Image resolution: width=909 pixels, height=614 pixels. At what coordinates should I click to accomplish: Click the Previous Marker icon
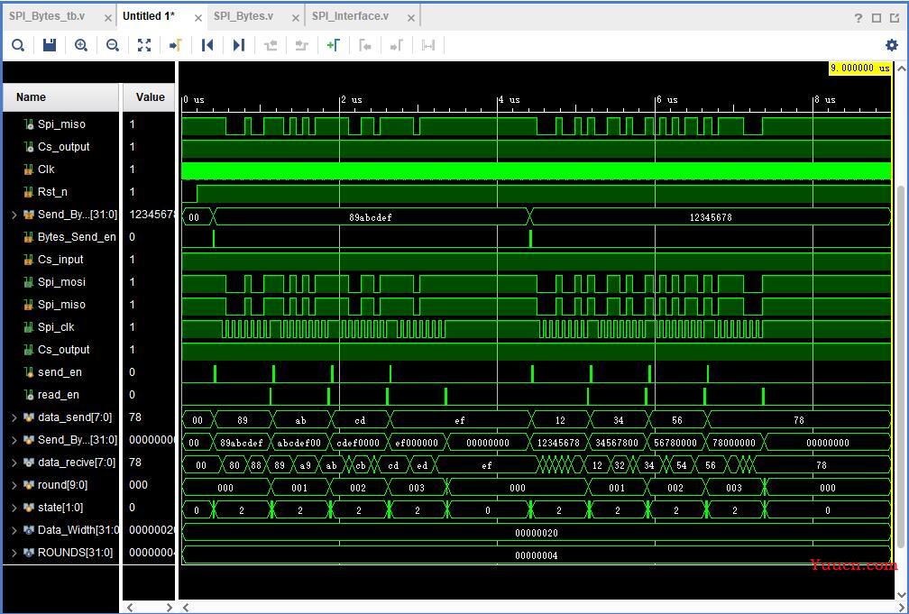click(x=365, y=45)
